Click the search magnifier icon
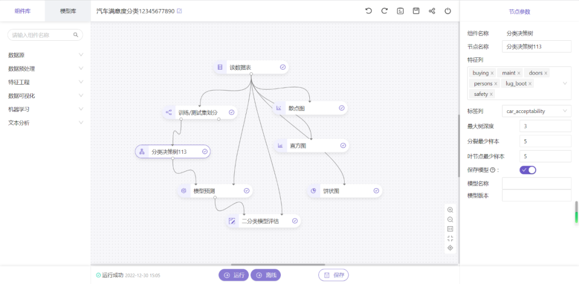 [x=76, y=35]
